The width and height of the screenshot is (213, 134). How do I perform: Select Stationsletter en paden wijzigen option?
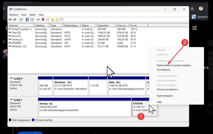(x=174, y=65)
